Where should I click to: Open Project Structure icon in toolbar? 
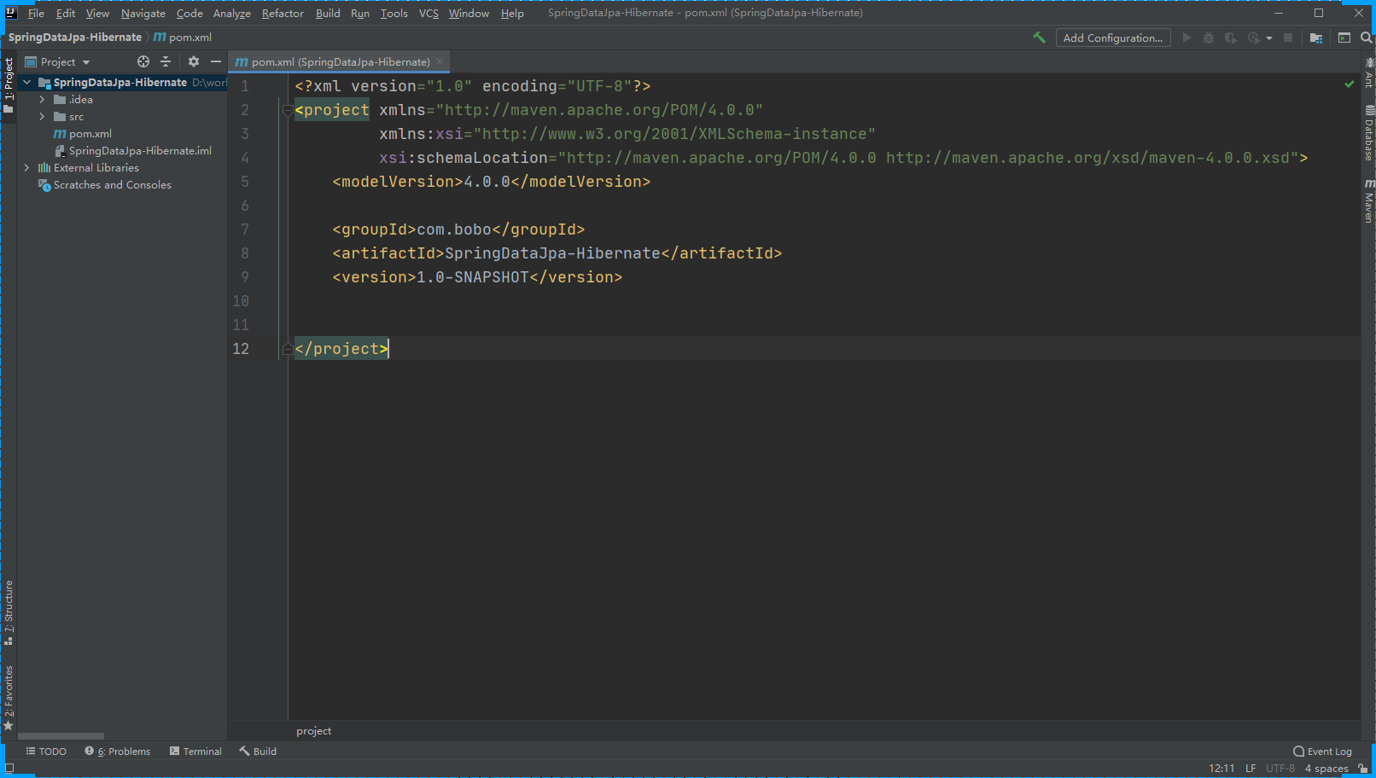[1316, 38]
